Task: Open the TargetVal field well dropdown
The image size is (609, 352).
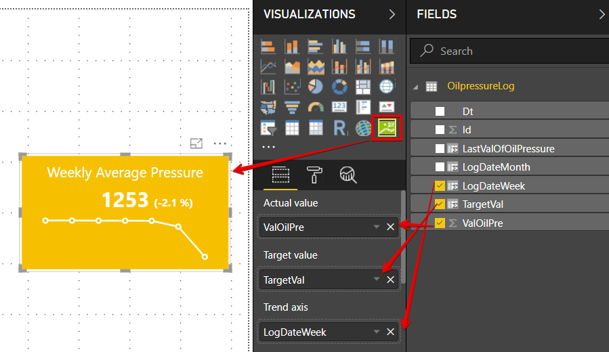Action: coord(377,280)
